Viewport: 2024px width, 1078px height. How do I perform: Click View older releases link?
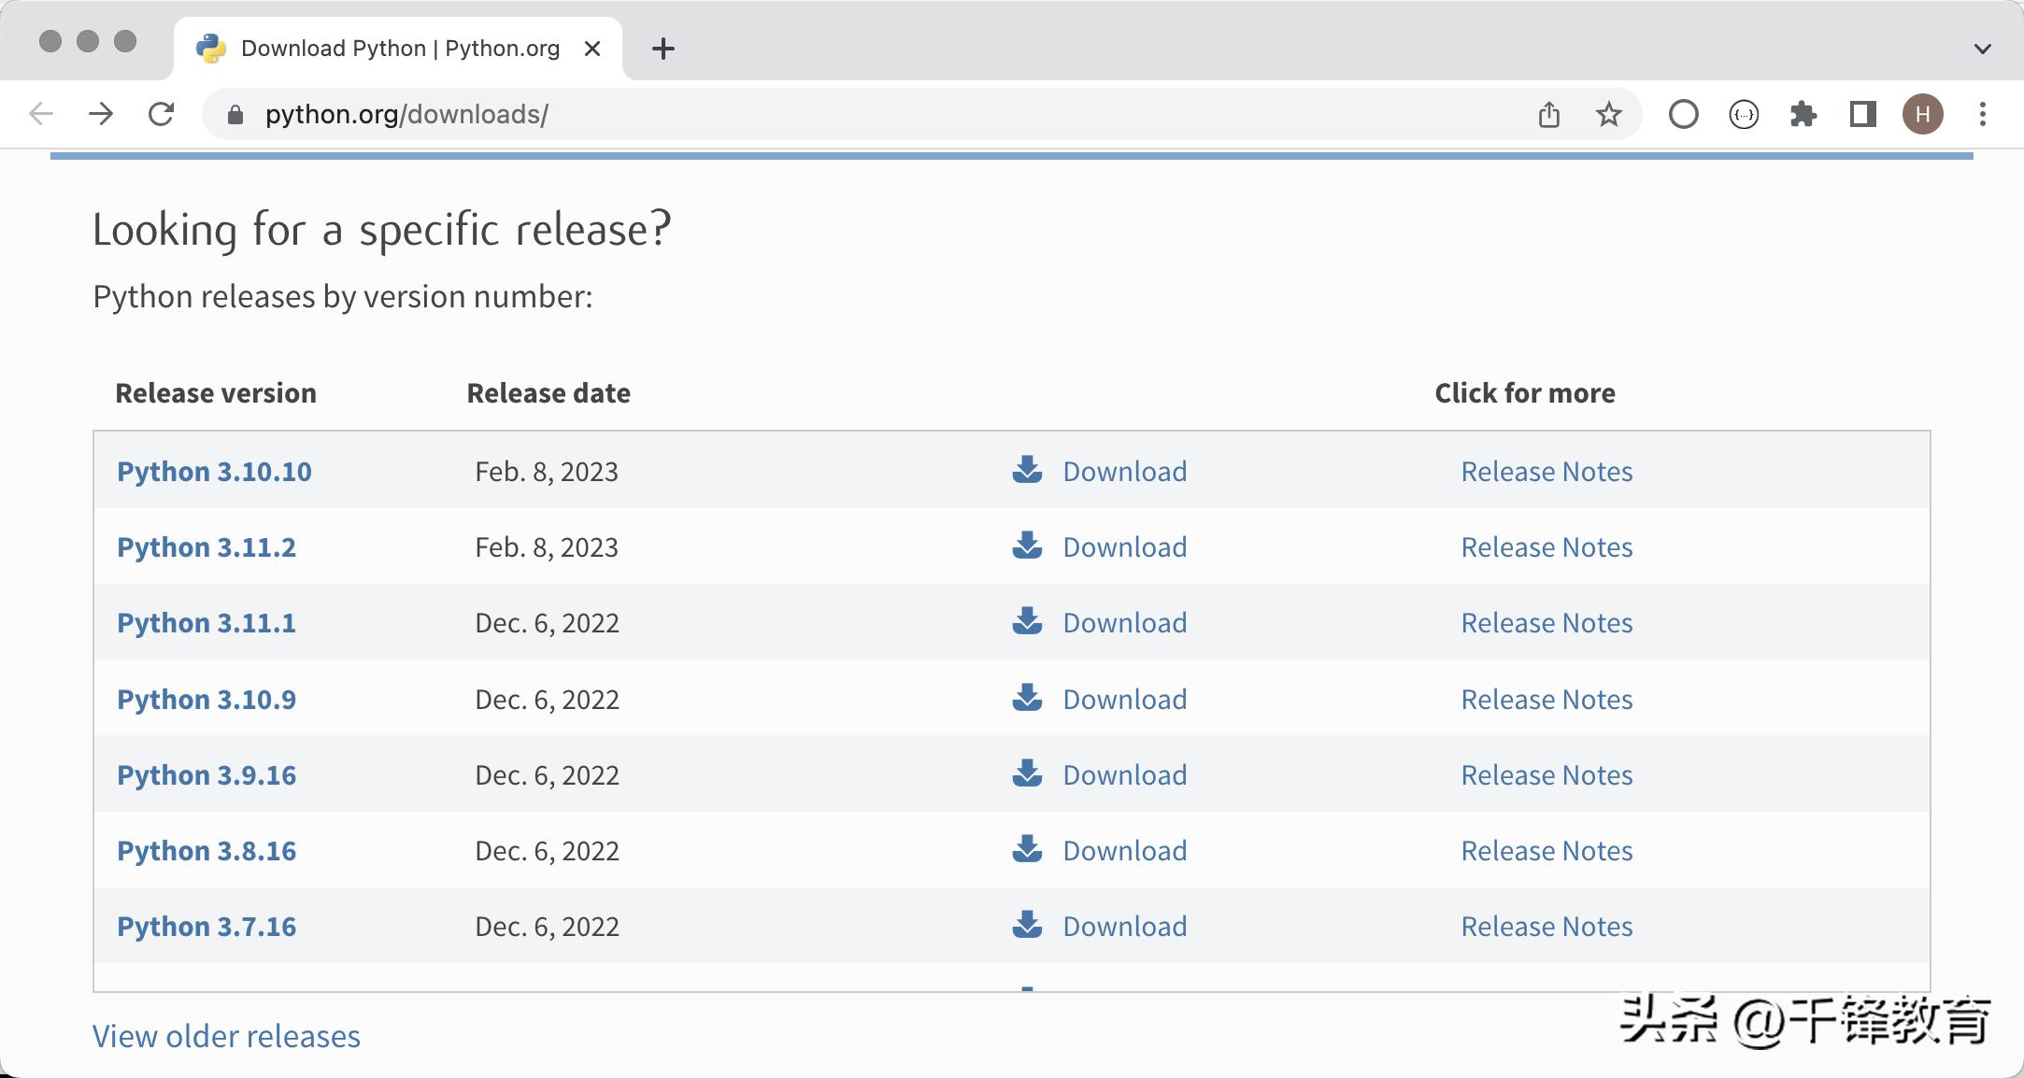click(226, 1036)
